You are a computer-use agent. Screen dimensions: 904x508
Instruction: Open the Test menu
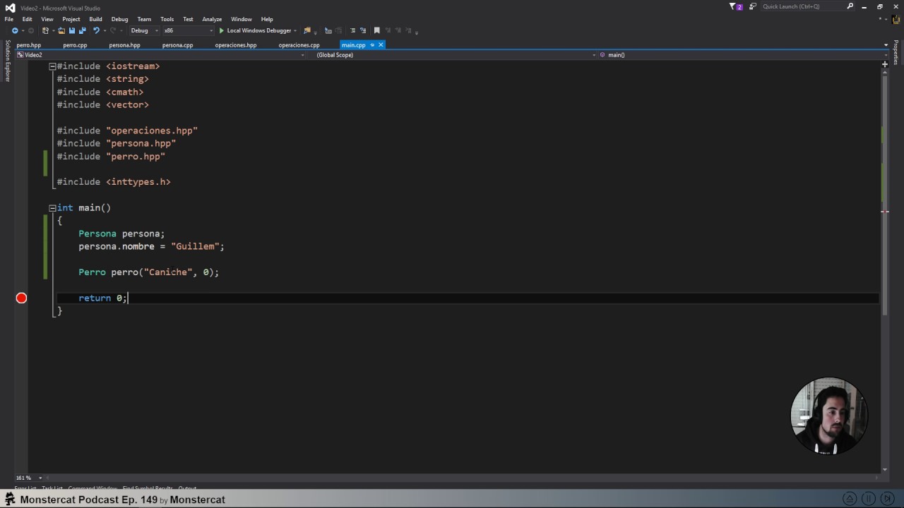pyautogui.click(x=188, y=19)
